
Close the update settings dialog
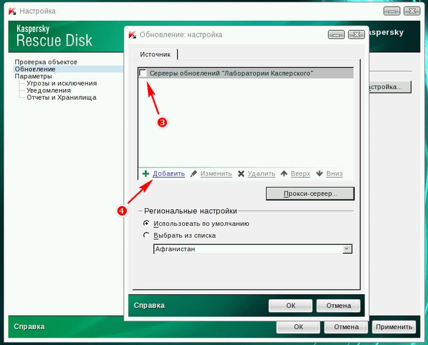pos(356,35)
